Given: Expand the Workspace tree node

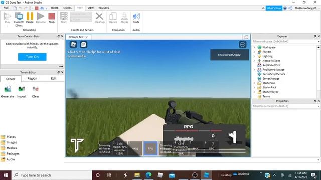Looking at the screenshot, I should [254, 47].
